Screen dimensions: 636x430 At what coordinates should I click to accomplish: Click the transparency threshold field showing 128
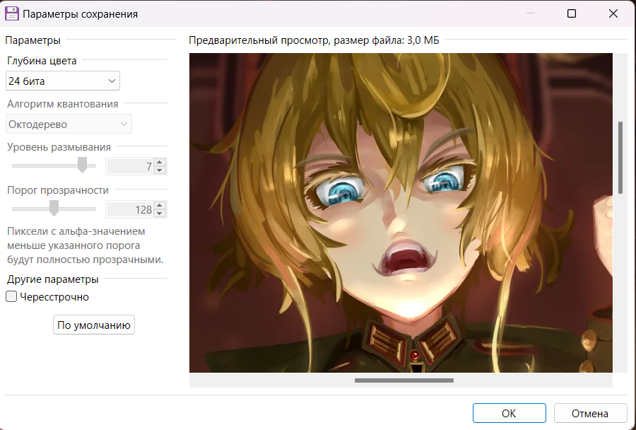130,209
